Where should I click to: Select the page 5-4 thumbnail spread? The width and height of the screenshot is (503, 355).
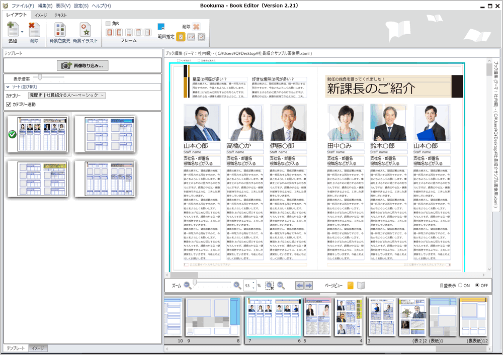[x=333, y=316]
